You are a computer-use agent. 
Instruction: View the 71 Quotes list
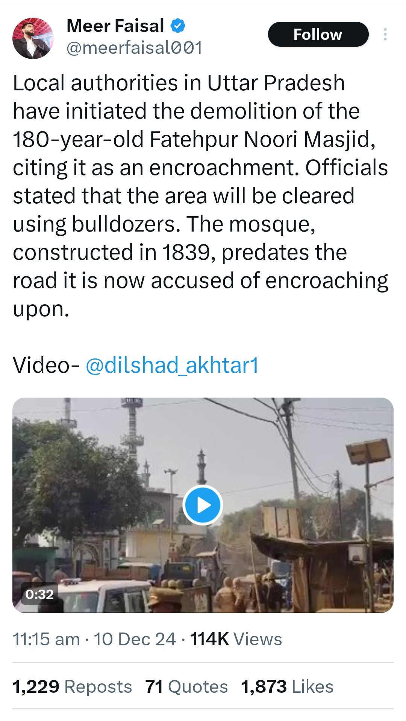[x=186, y=686]
